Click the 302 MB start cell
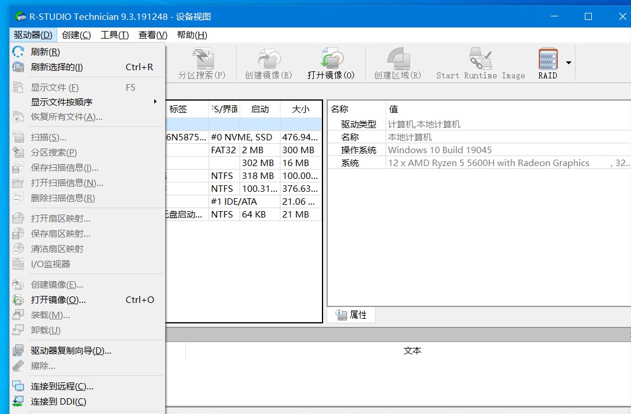The width and height of the screenshot is (631, 414). point(260,163)
